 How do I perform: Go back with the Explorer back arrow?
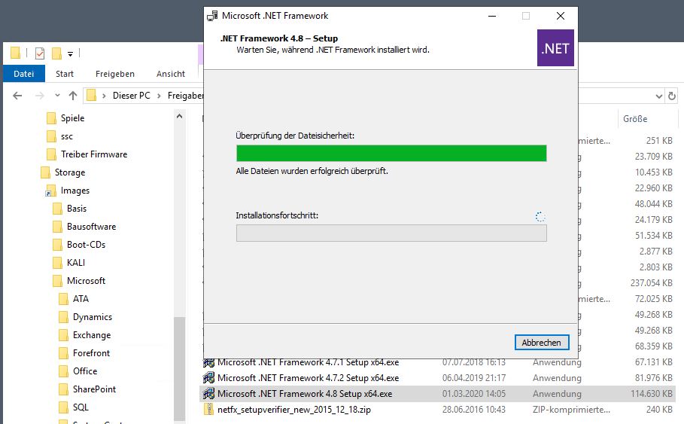coord(17,95)
